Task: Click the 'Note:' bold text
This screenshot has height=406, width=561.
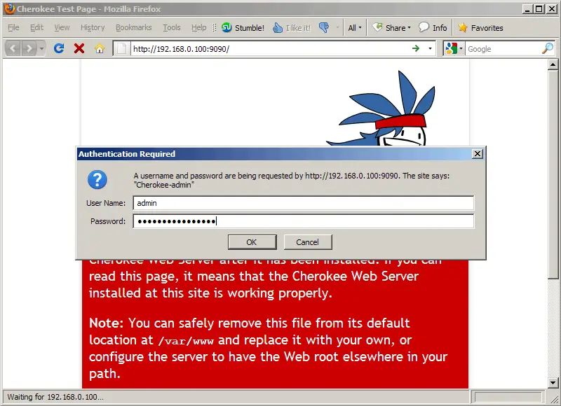Action: [x=107, y=323]
